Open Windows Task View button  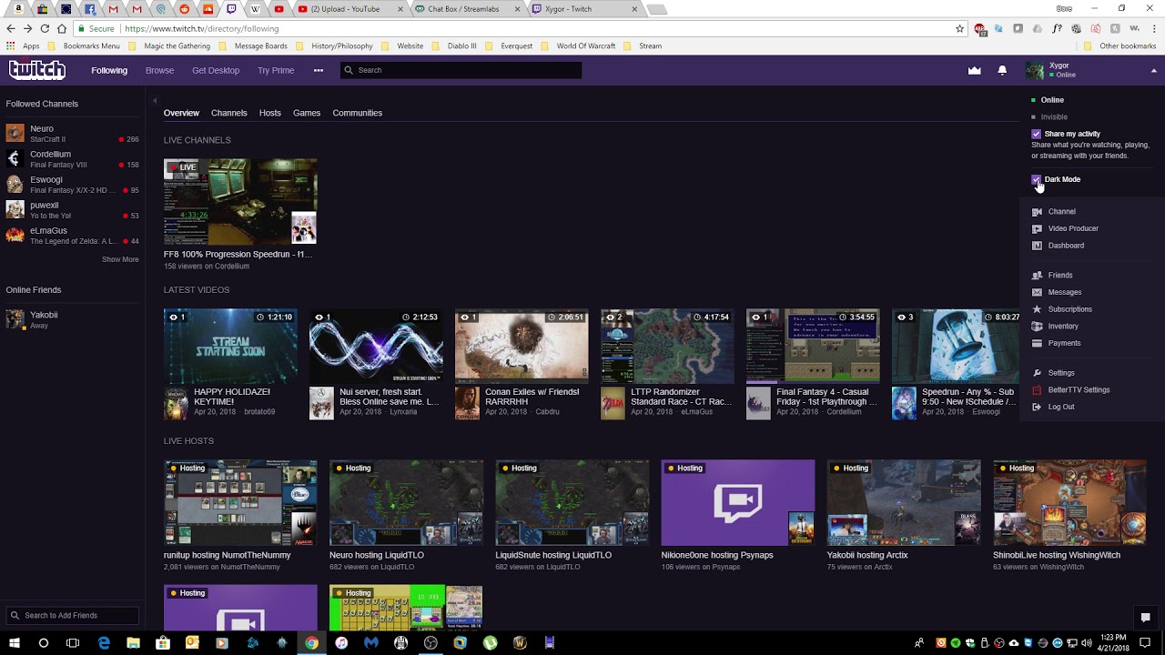(x=73, y=643)
